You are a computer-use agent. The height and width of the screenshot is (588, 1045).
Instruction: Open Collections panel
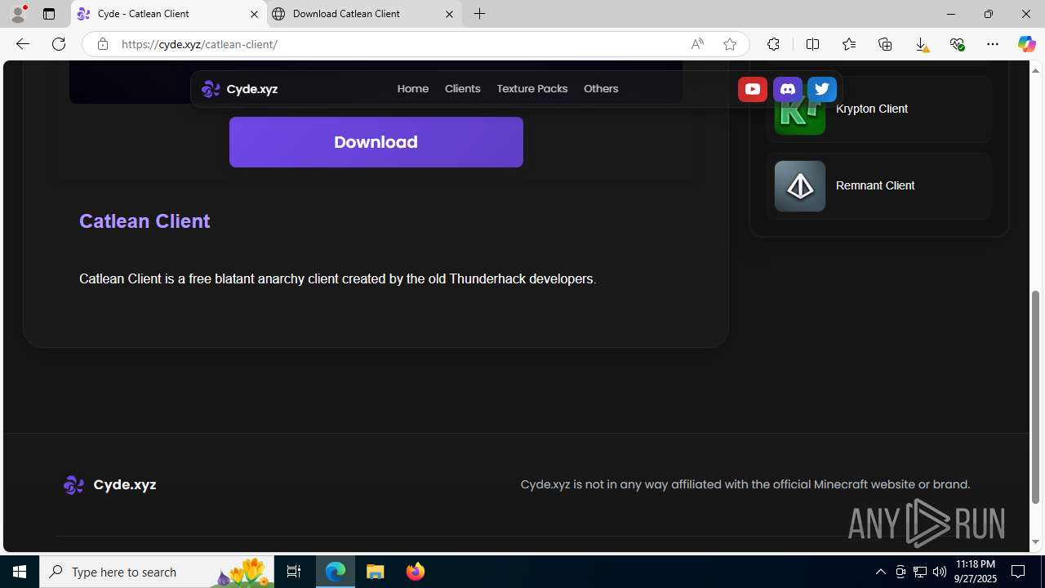(885, 44)
